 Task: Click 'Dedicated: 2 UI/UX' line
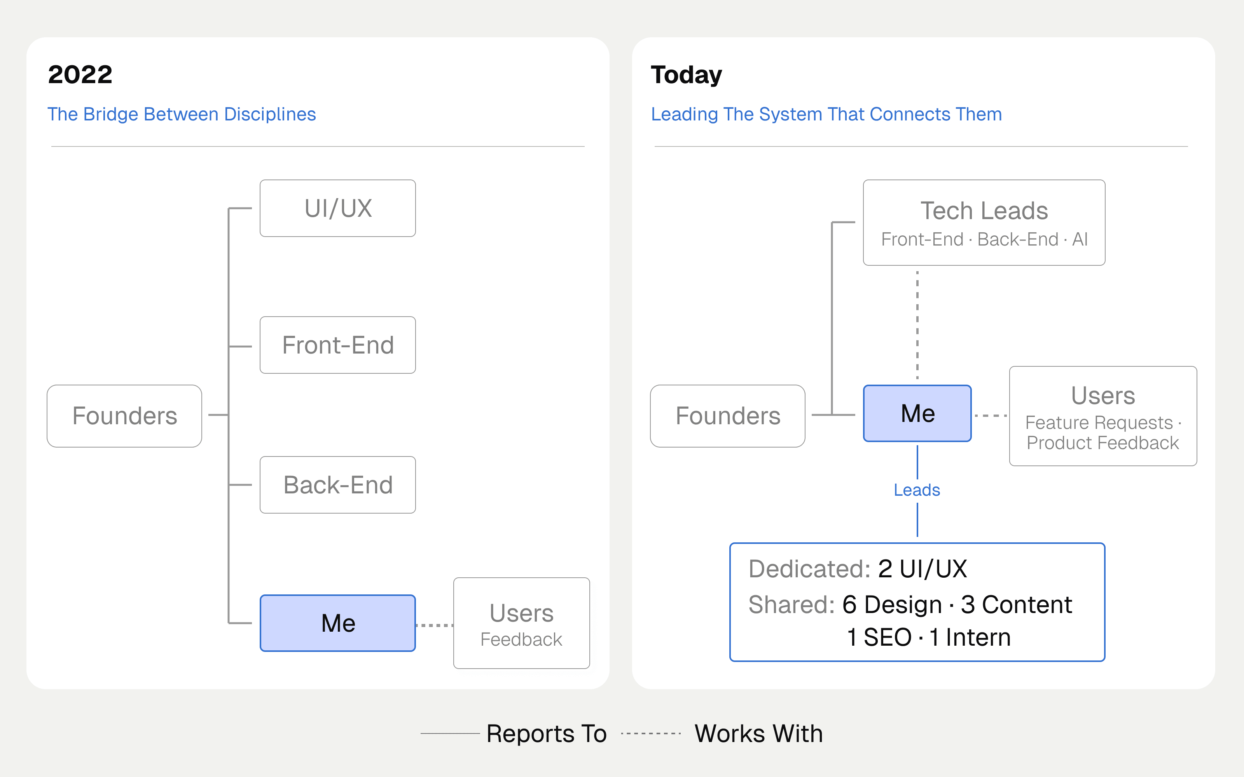(x=858, y=569)
